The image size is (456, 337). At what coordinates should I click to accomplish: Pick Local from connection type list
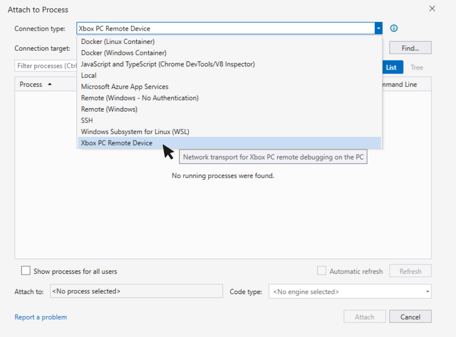click(89, 75)
